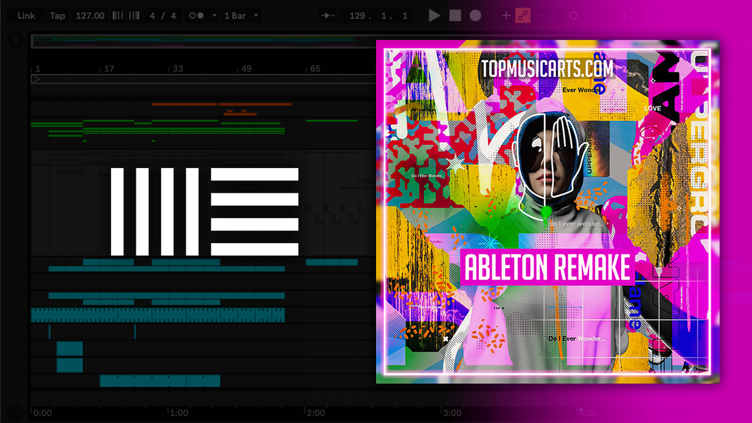Open the time signature 4/4 selector
Screen dimensions: 752x423
pos(163,15)
